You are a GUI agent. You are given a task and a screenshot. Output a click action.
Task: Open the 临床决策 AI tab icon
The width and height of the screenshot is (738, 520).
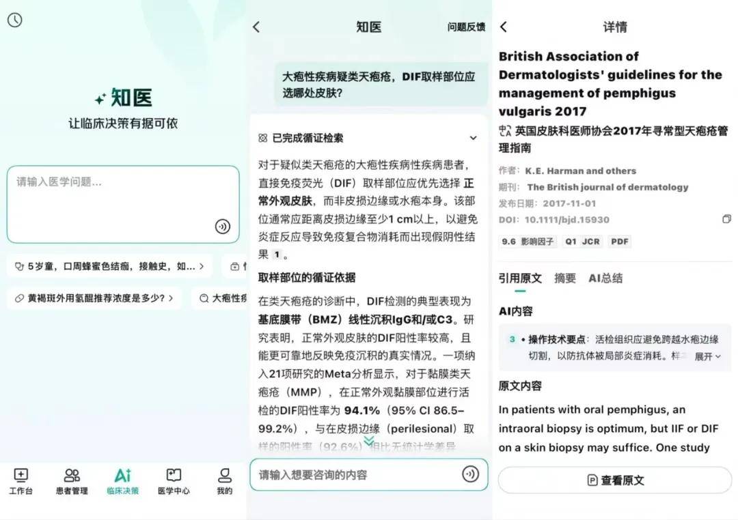(x=122, y=482)
